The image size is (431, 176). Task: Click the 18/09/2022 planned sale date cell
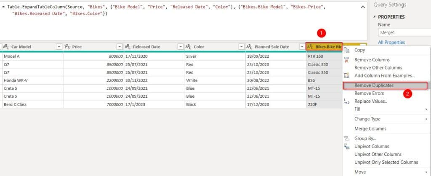(276, 56)
